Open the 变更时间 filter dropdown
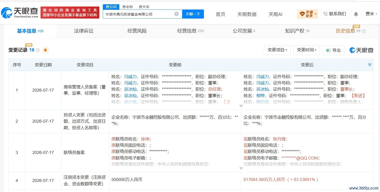This screenshot has height=192, width=380. (x=306, y=50)
